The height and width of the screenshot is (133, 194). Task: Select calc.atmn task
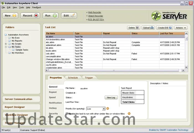(x=115, y=54)
